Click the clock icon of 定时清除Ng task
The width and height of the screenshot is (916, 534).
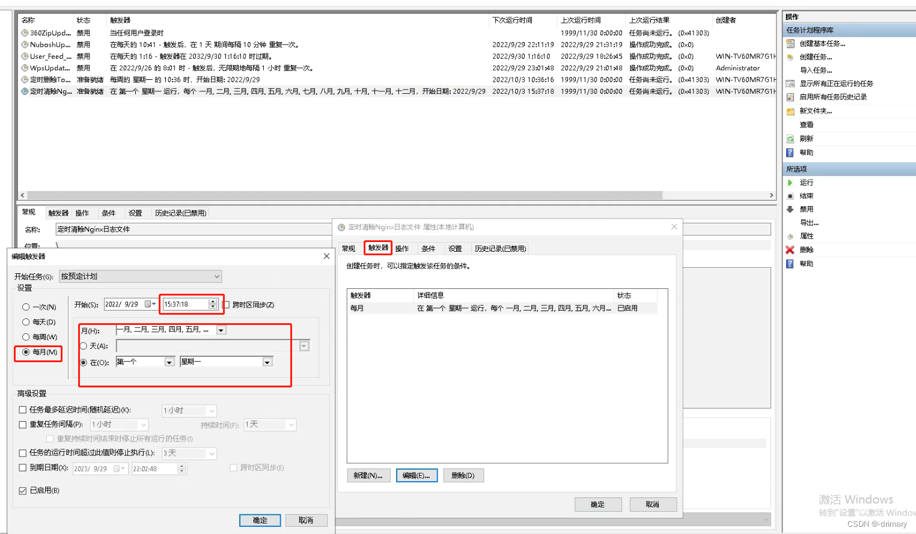coord(25,91)
